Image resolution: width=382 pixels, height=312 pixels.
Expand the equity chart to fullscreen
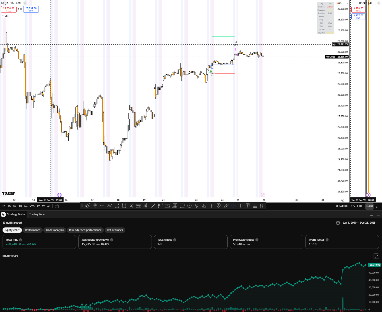click(x=376, y=256)
